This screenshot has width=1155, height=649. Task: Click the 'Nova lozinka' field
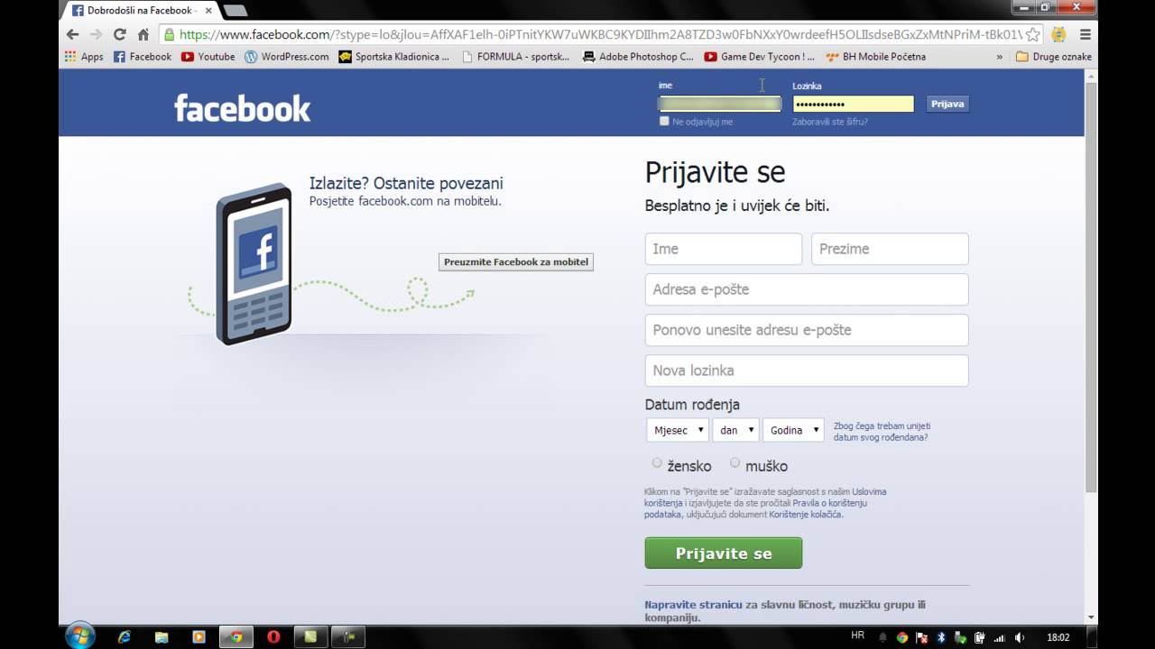click(x=807, y=370)
